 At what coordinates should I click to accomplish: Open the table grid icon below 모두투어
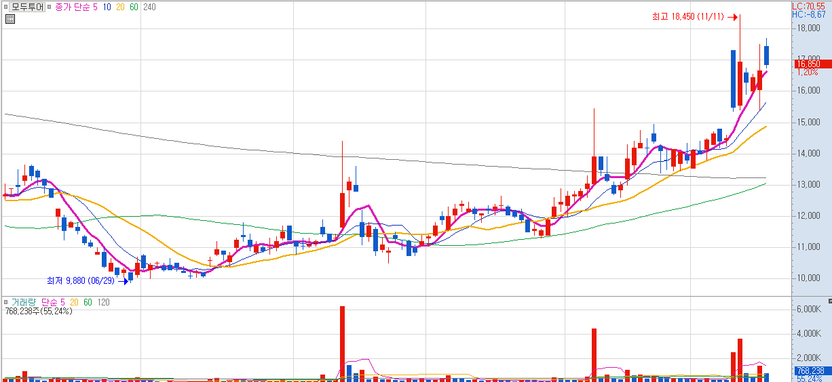10,19
